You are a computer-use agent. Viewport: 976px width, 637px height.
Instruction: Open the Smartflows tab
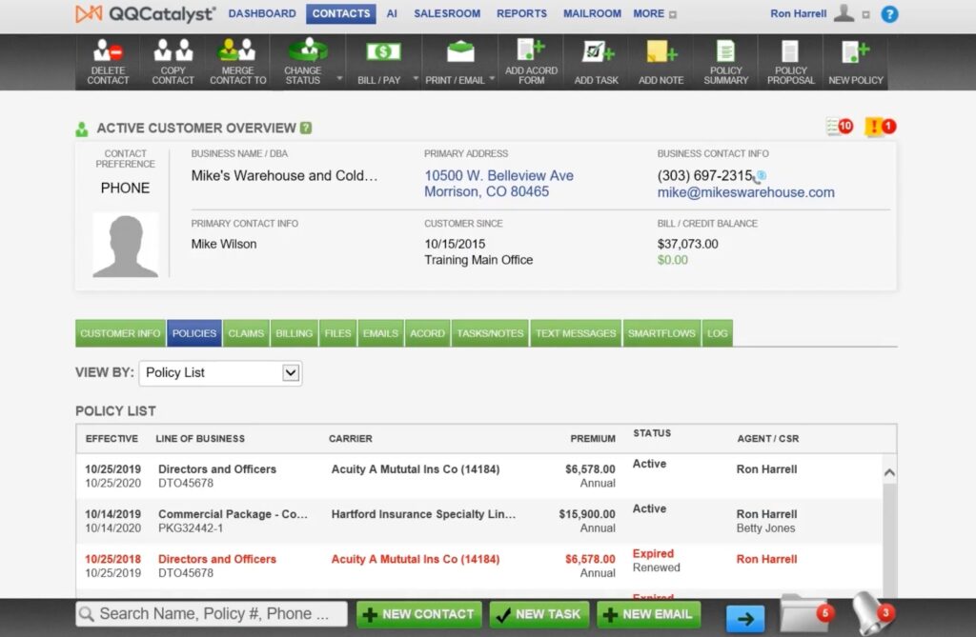661,333
